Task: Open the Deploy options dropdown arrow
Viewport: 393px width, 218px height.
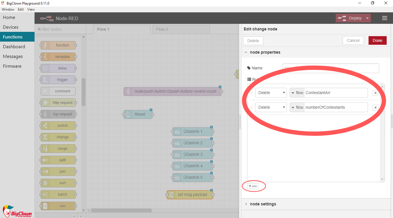Action: (367, 18)
